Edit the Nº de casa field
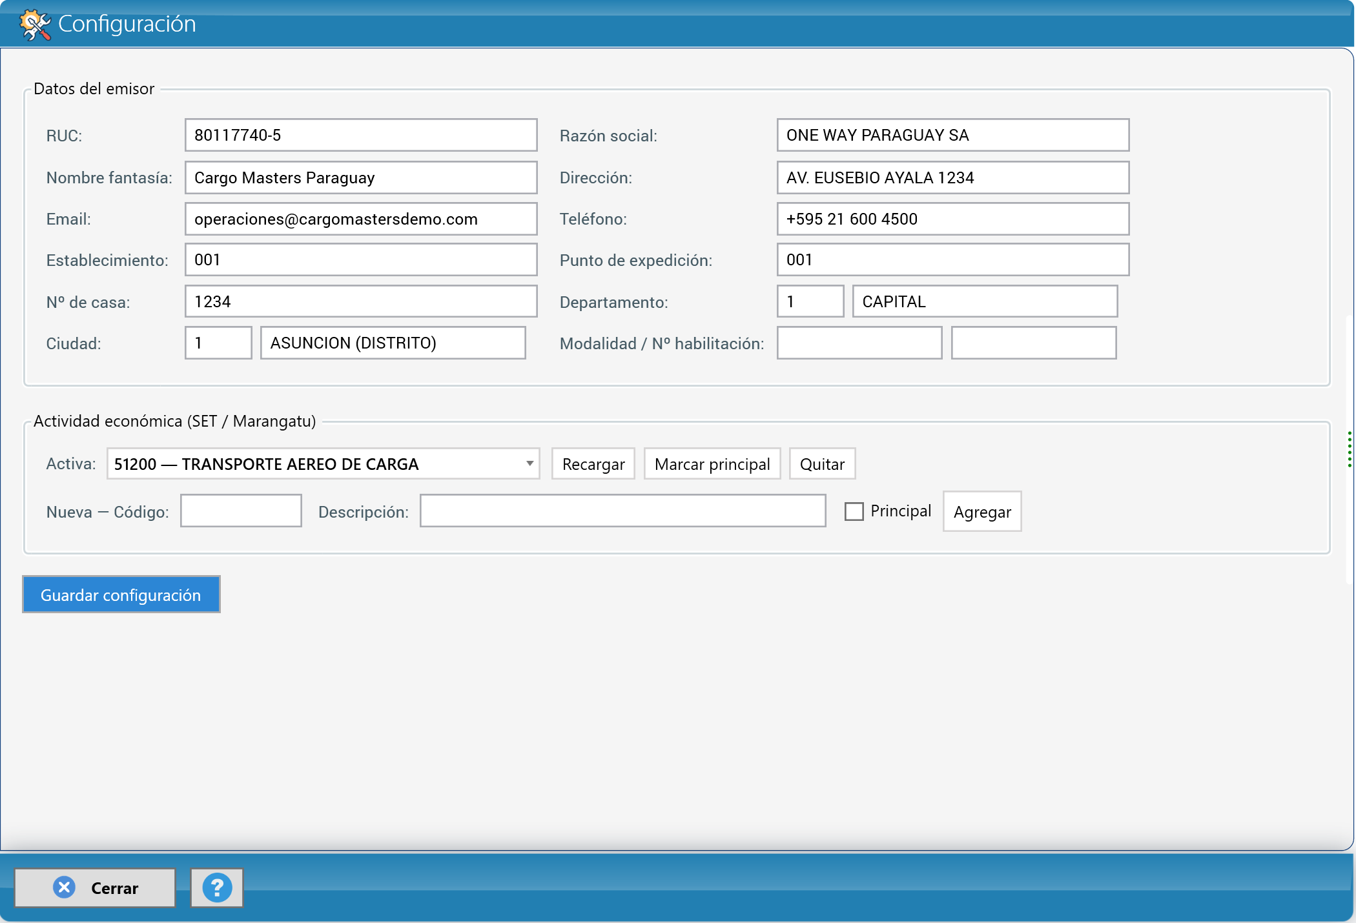This screenshot has width=1356, height=923. pyautogui.click(x=361, y=301)
